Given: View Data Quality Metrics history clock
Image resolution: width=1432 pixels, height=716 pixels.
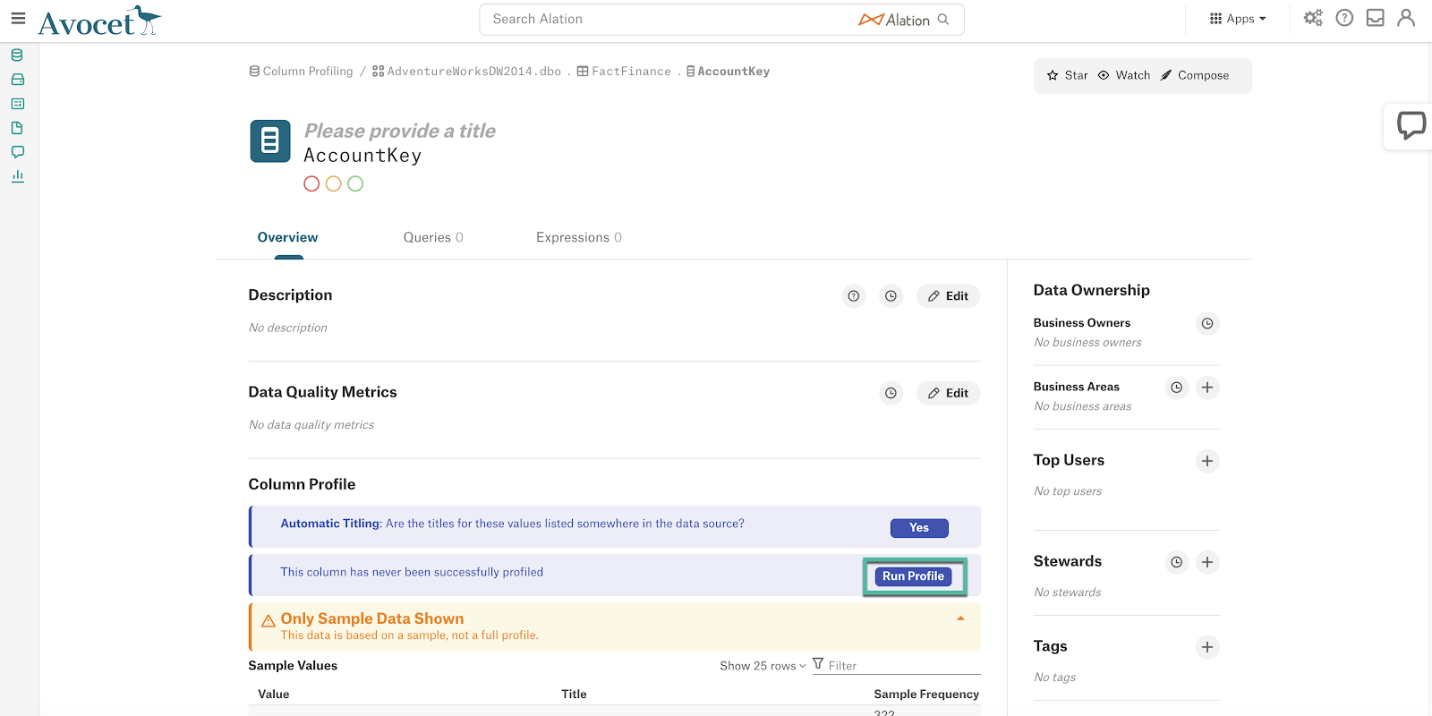Looking at the screenshot, I should coord(891,393).
